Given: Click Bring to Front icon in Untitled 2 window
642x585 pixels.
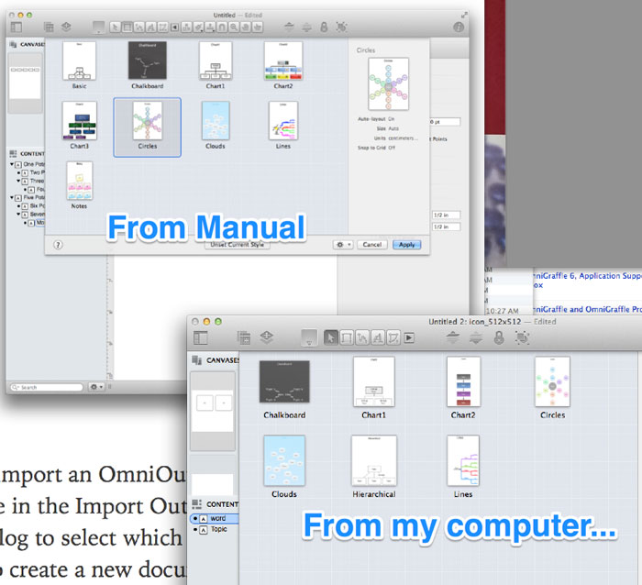Looking at the screenshot, I should (452, 337).
